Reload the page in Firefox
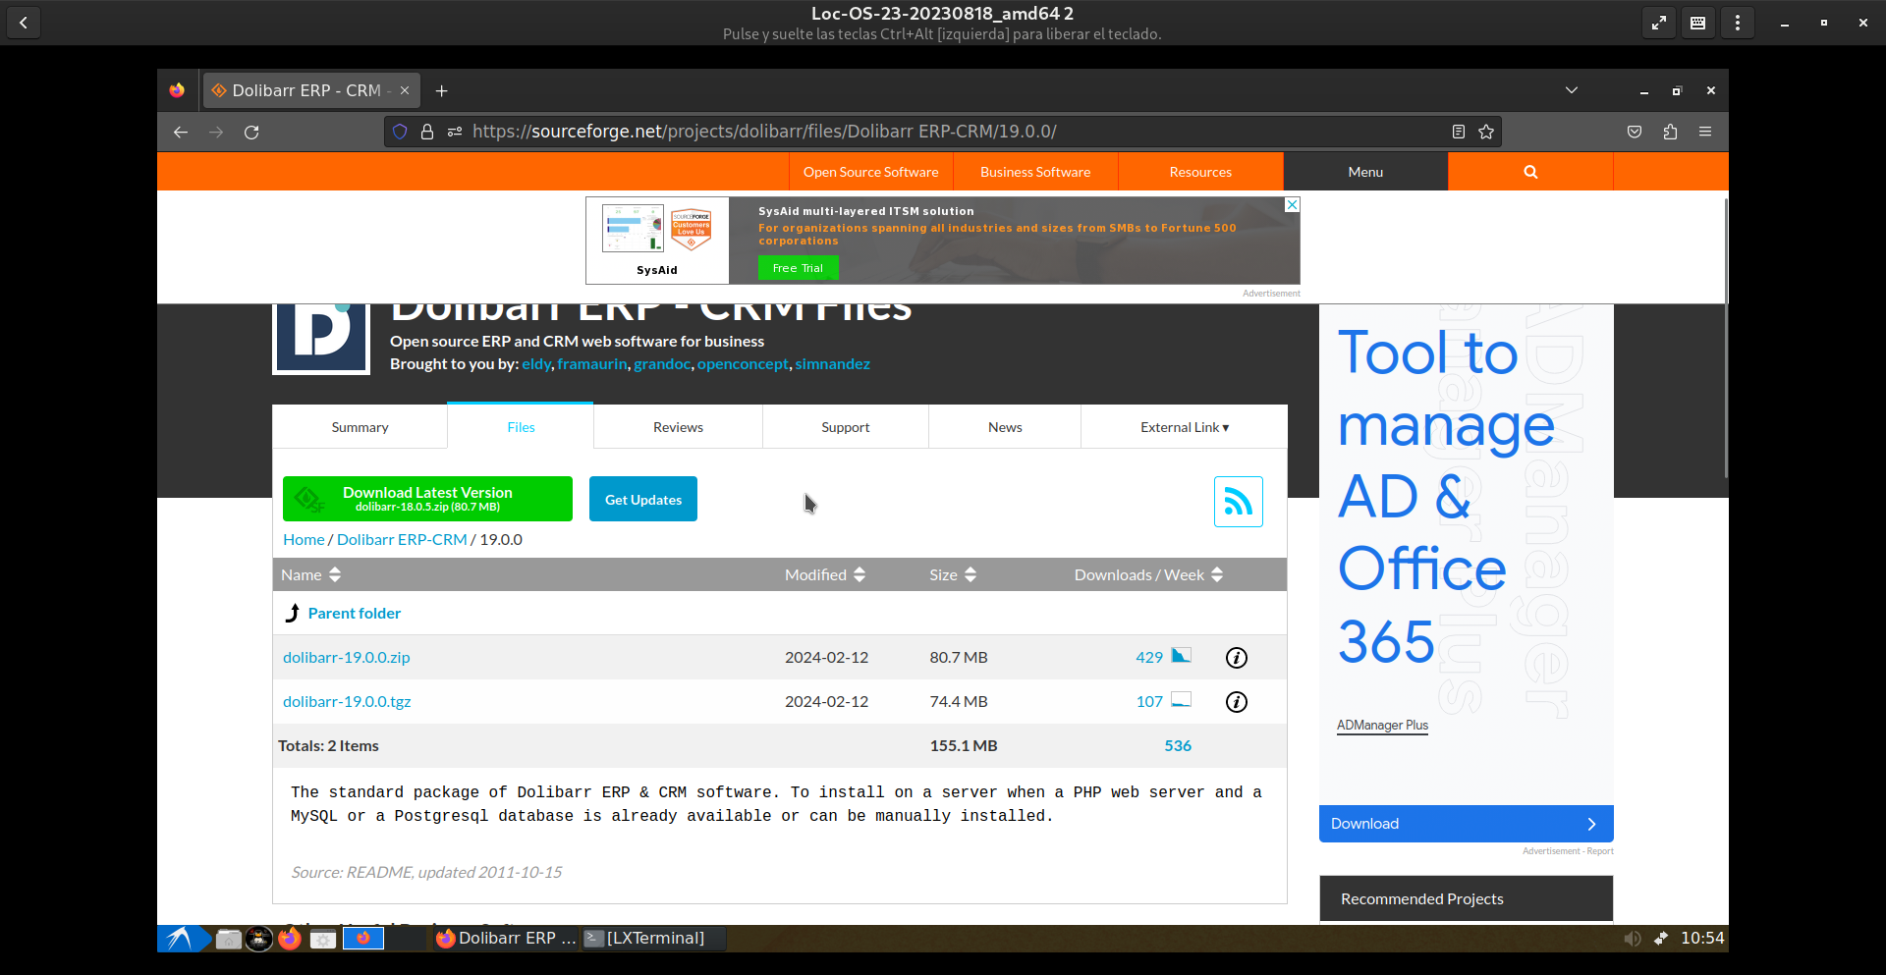The height and width of the screenshot is (975, 1886). [251, 132]
